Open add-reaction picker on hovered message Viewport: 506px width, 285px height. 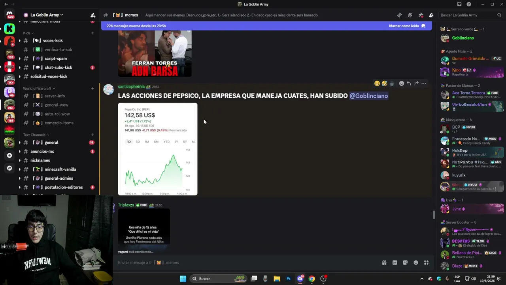[402, 84]
